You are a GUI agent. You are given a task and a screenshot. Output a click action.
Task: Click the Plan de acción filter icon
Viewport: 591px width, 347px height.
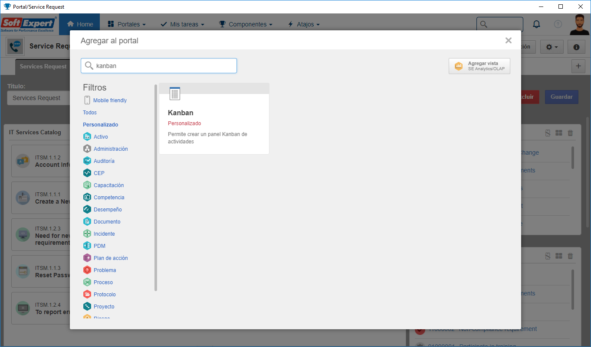(87, 258)
